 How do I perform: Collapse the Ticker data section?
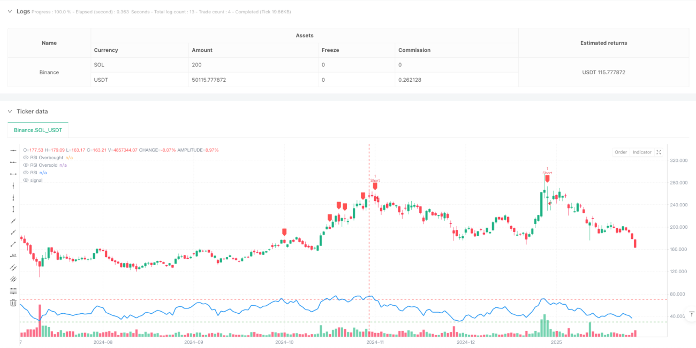click(x=10, y=111)
